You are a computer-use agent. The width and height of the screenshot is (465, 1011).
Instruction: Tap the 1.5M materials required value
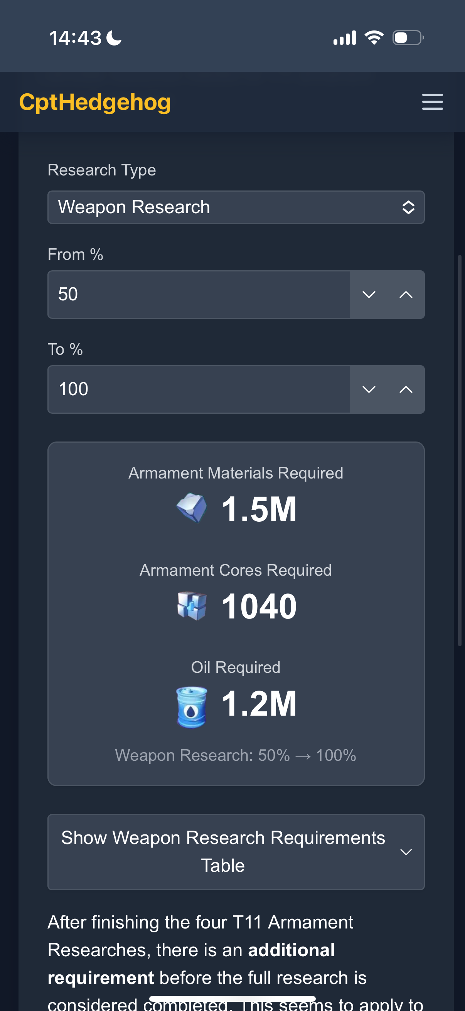(x=259, y=509)
